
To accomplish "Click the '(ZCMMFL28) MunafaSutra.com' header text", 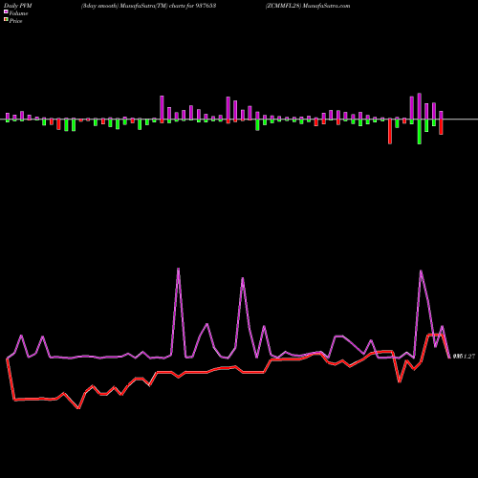I will [x=308, y=6].
